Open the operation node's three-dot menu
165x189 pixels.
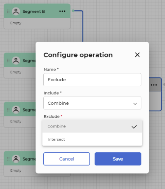coord(154,85)
